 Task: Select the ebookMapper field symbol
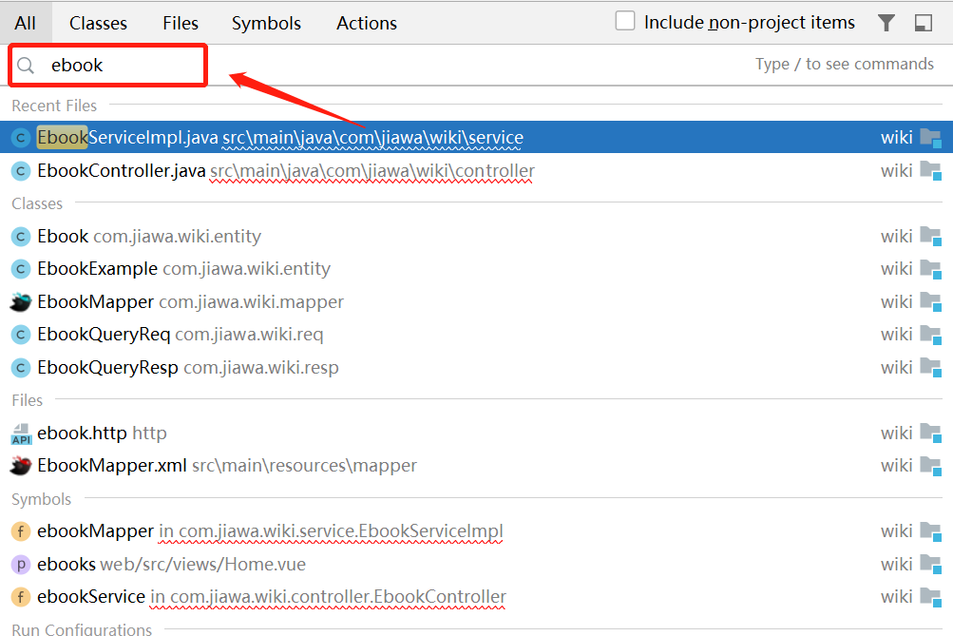click(x=477, y=531)
